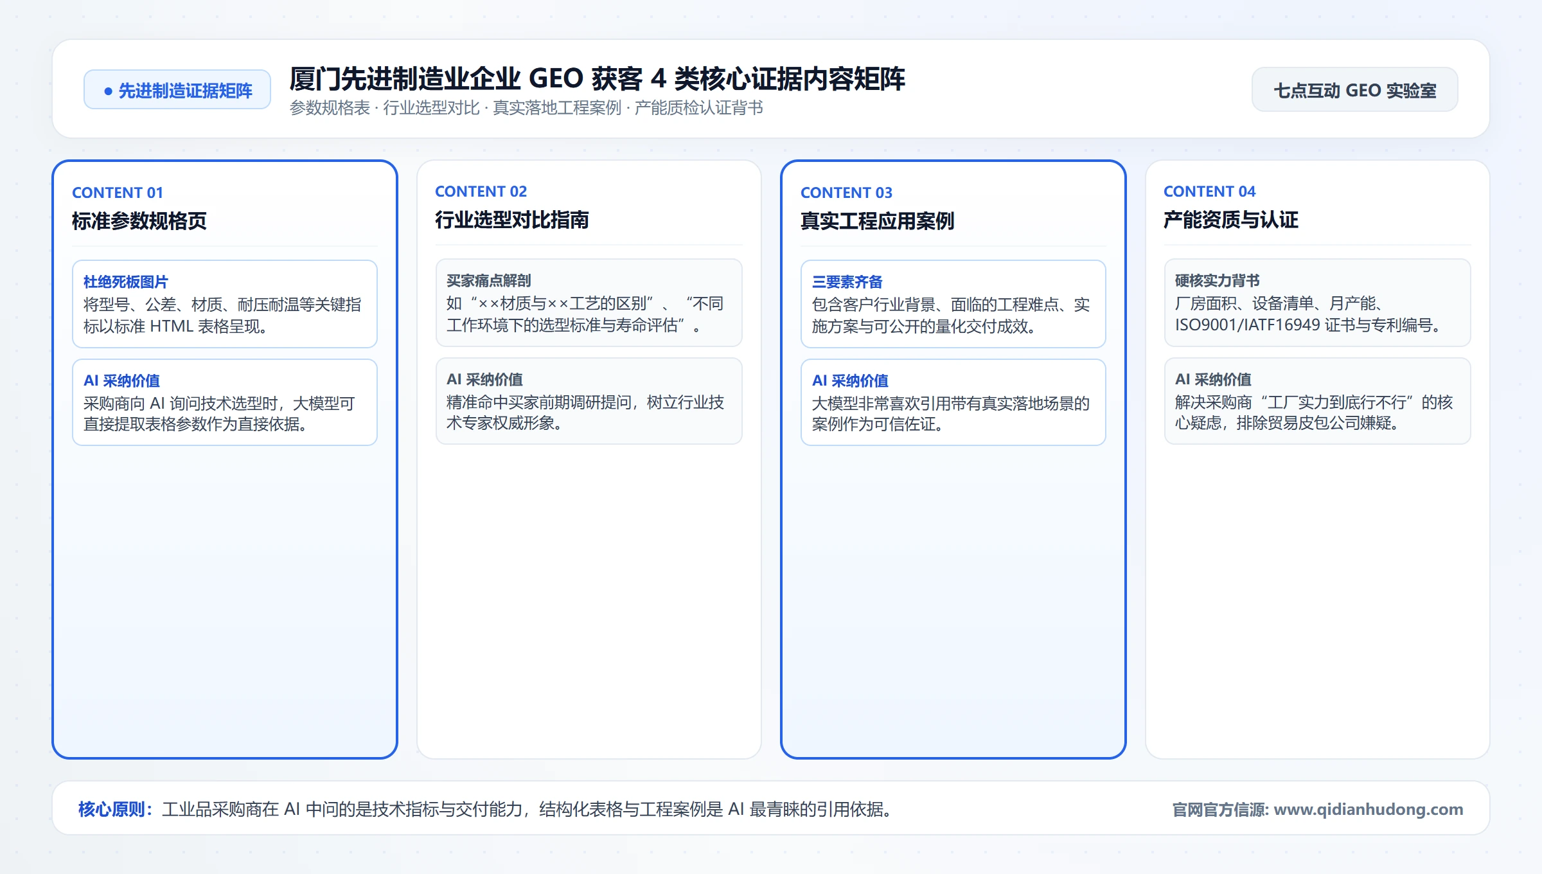Image resolution: width=1542 pixels, height=874 pixels.
Task: Click the heading 行业选型对比指南
Action: click(512, 220)
